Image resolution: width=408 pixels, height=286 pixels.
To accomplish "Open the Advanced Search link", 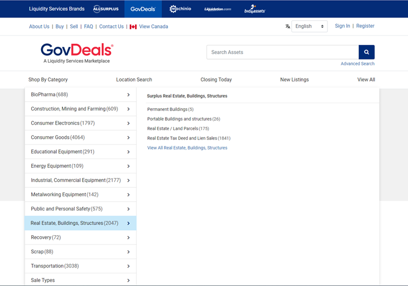I will 358,63.
